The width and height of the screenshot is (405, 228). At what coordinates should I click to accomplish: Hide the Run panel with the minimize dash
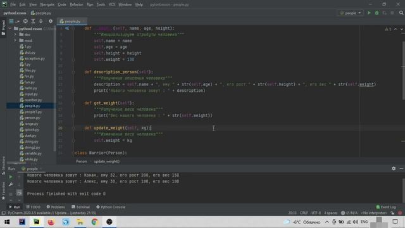401,168
